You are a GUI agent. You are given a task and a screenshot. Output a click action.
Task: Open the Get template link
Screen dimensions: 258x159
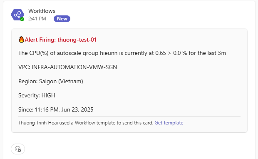pyautogui.click(x=169, y=123)
